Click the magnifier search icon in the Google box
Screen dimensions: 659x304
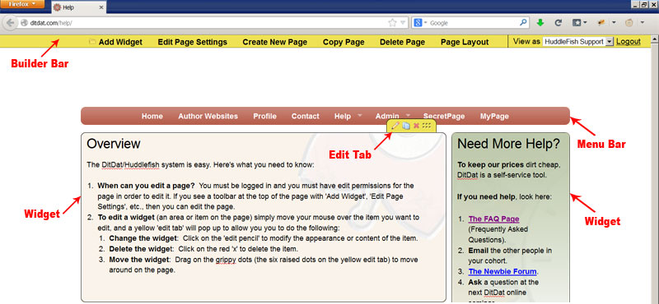(x=523, y=23)
